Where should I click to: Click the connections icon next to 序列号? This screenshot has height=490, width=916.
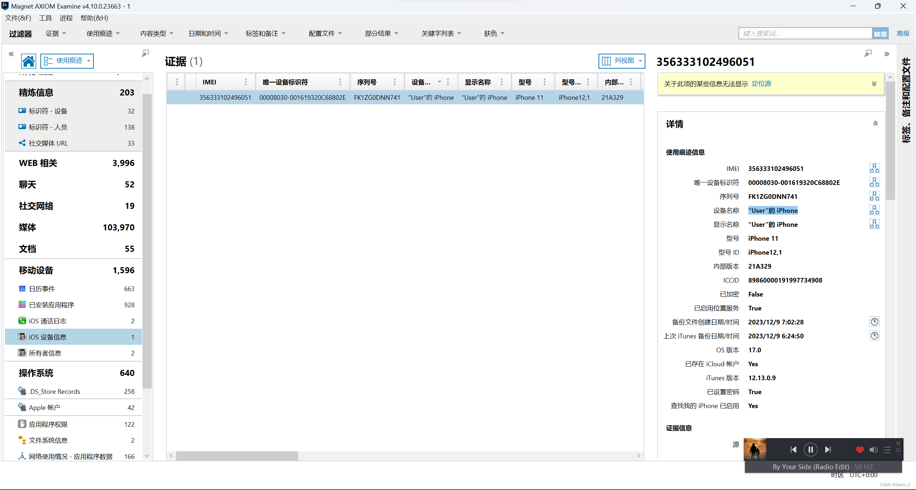874,196
